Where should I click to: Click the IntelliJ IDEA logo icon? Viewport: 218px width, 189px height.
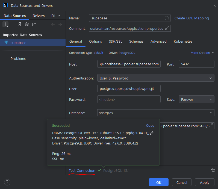click(x=5, y=5)
